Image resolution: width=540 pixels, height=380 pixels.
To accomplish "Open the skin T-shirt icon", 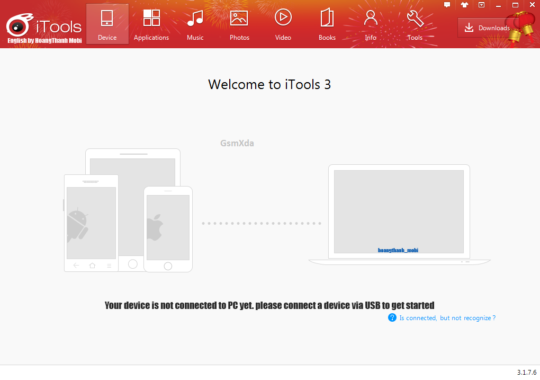I will pos(464,5).
